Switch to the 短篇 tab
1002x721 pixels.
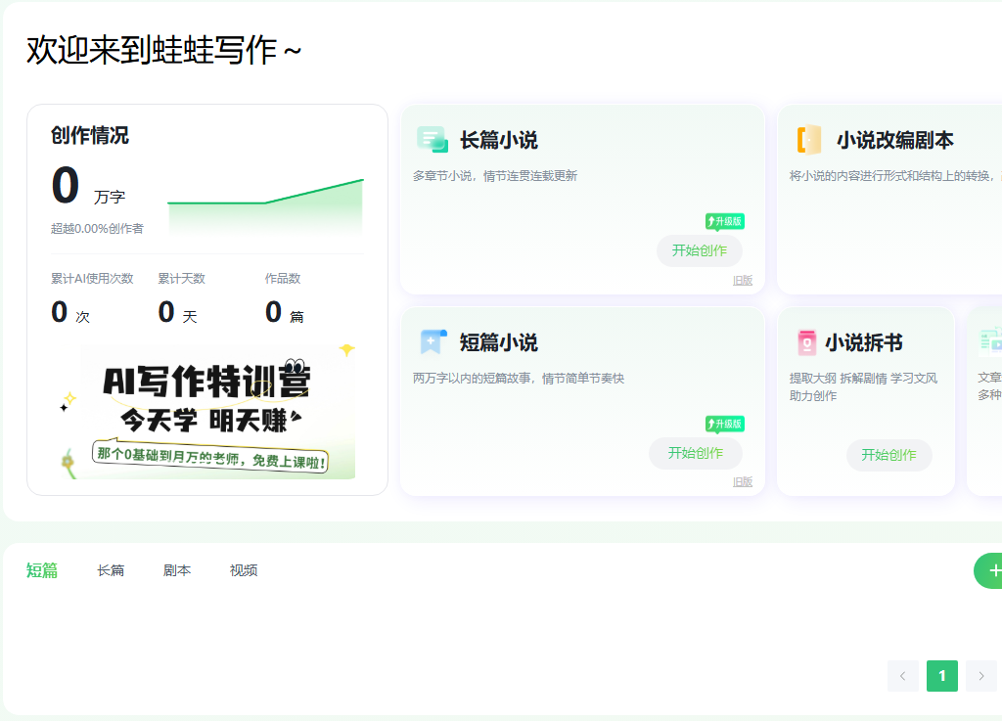tap(42, 570)
